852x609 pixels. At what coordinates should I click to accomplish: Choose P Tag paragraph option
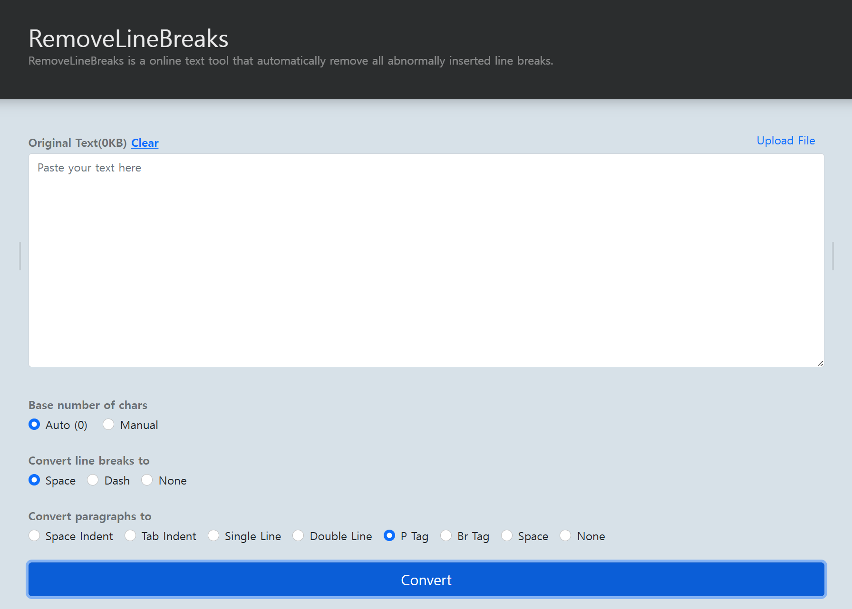point(389,535)
